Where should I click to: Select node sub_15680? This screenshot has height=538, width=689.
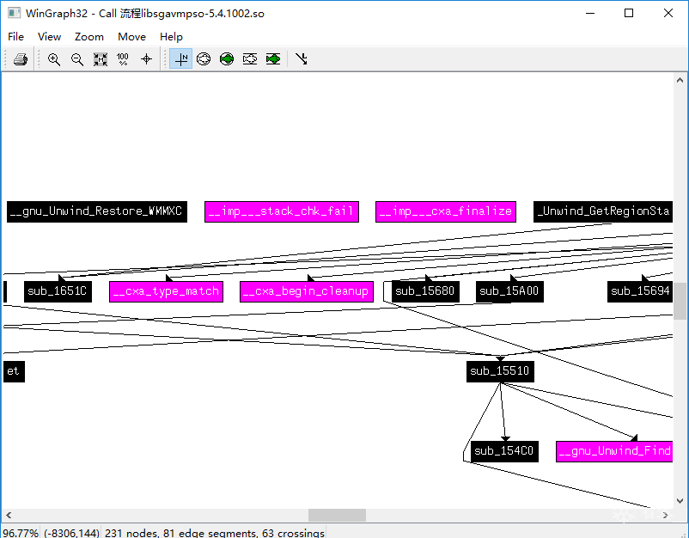425,291
